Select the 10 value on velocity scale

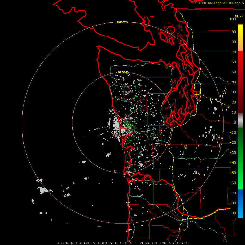234,112
